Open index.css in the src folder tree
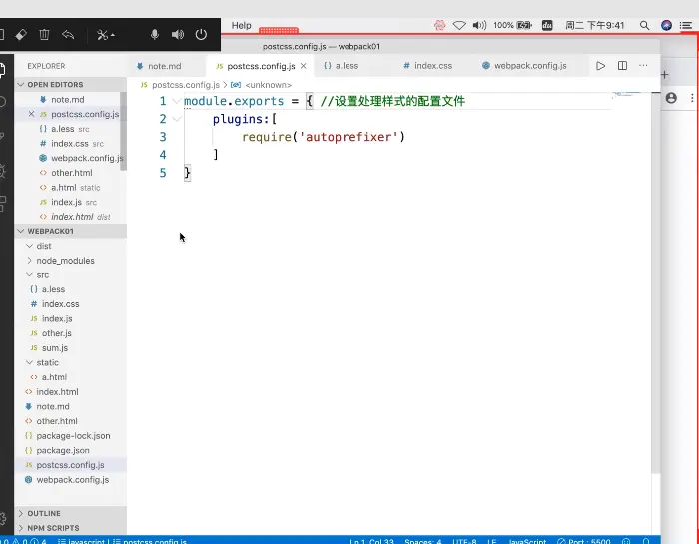This screenshot has width=699, height=544. [71, 304]
